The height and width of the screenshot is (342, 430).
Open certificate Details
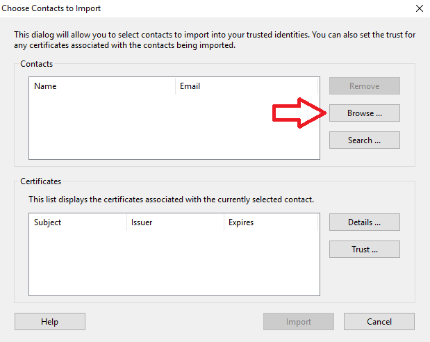coord(364,222)
